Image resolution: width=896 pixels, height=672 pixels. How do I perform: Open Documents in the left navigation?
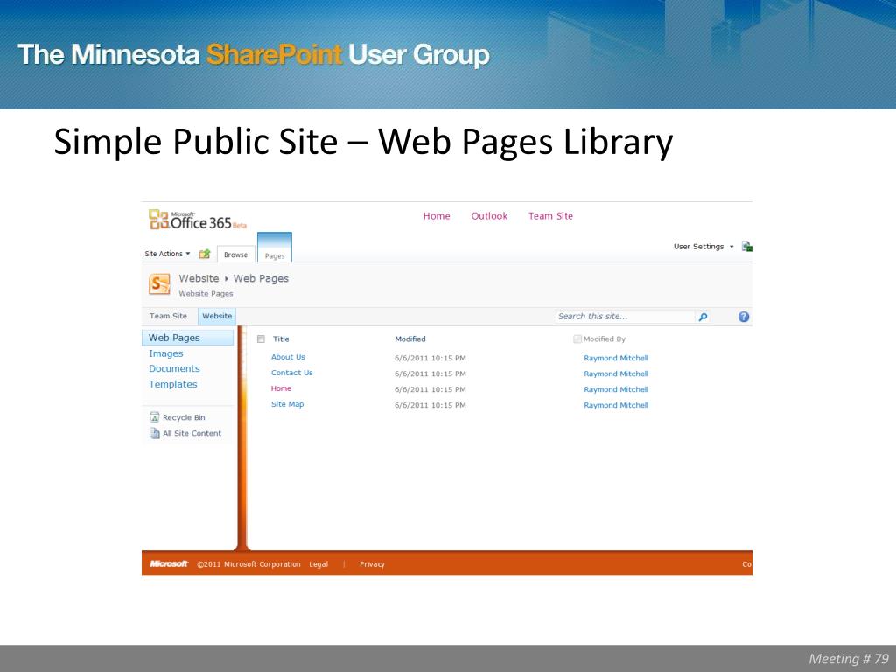pos(174,369)
